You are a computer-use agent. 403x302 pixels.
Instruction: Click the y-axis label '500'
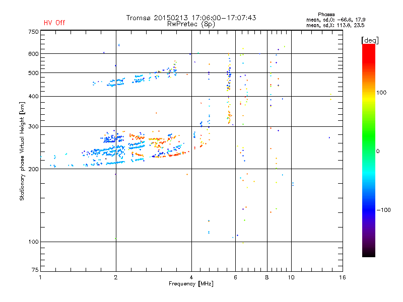(34, 73)
